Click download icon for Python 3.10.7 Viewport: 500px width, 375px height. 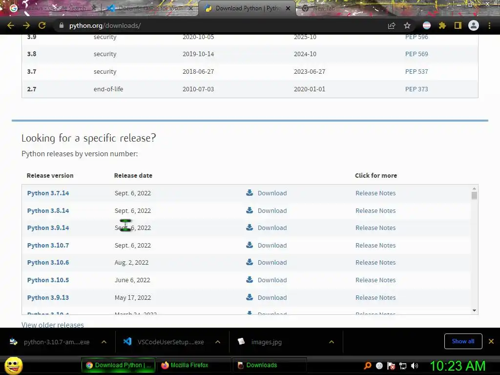click(x=250, y=245)
